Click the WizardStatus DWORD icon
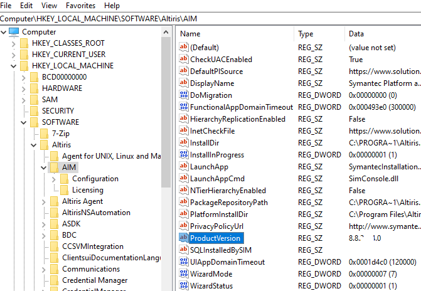421x291 pixels. pyautogui.click(x=184, y=285)
